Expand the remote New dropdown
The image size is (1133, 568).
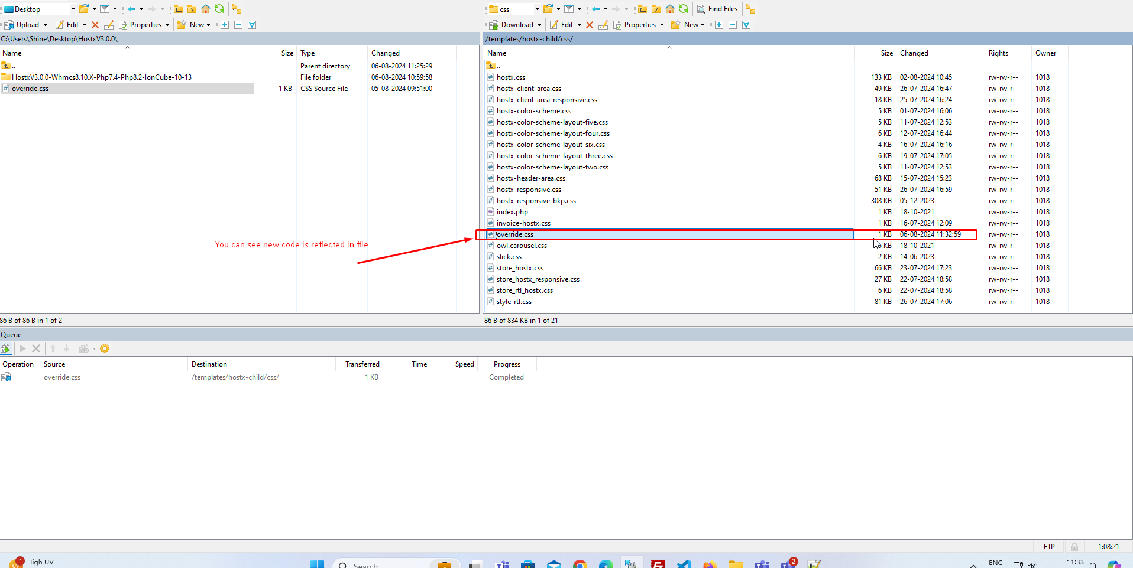tap(703, 25)
